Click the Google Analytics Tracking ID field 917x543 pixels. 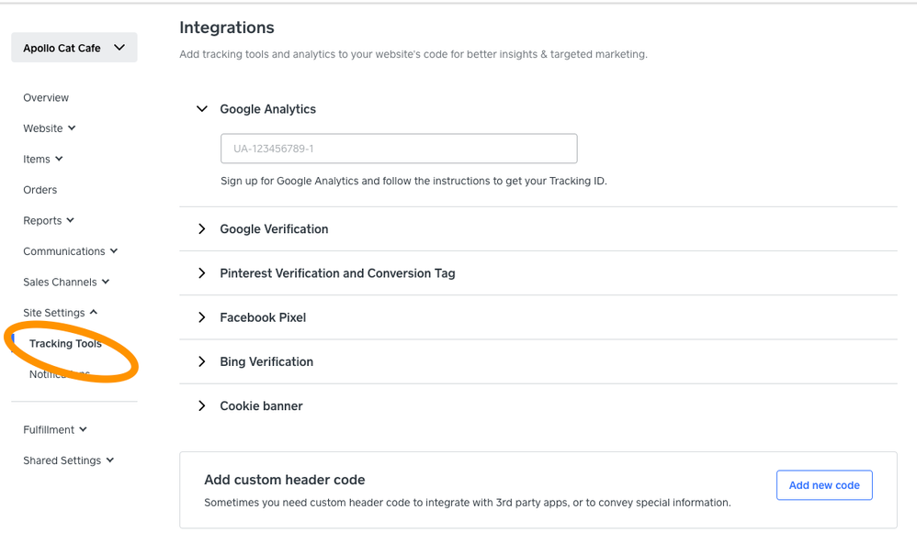click(x=399, y=149)
